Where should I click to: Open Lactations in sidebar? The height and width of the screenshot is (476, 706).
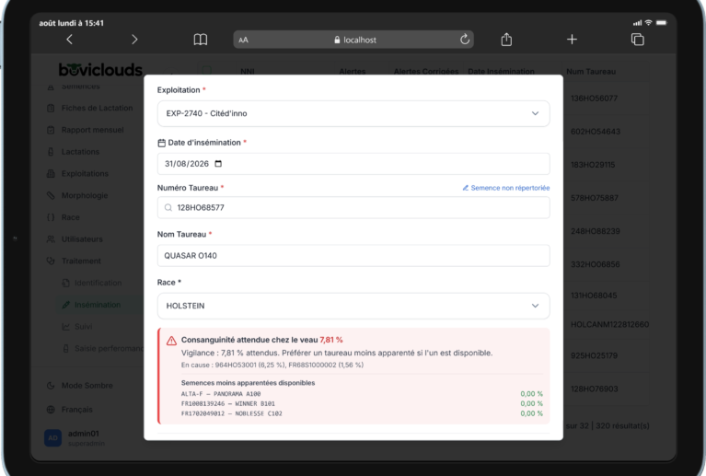click(x=73, y=152)
